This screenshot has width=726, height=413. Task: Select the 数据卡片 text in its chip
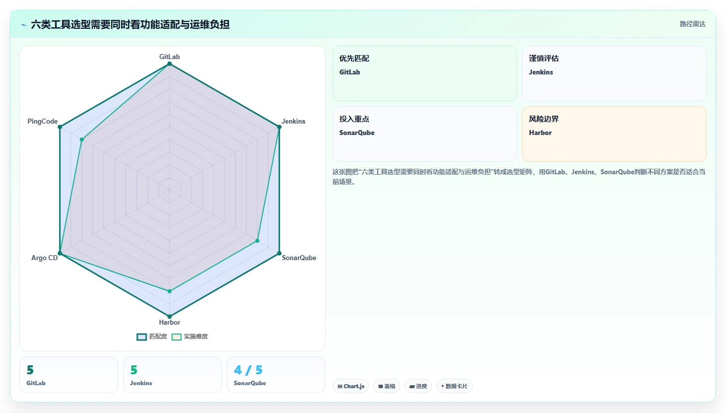point(456,386)
